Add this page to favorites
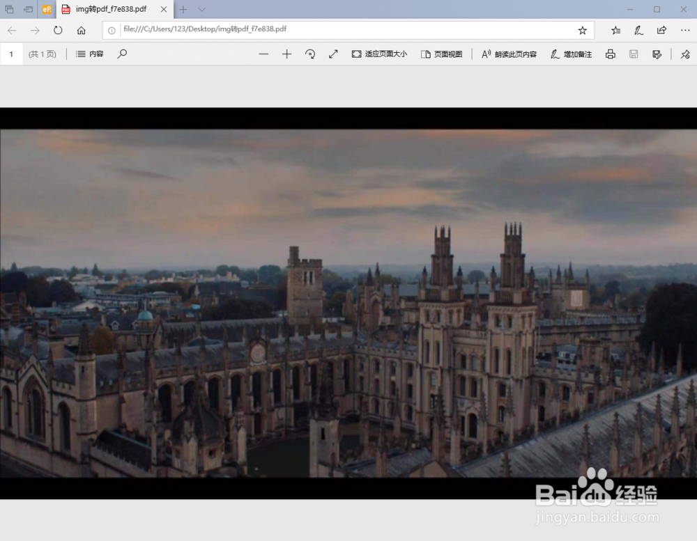 (x=582, y=30)
